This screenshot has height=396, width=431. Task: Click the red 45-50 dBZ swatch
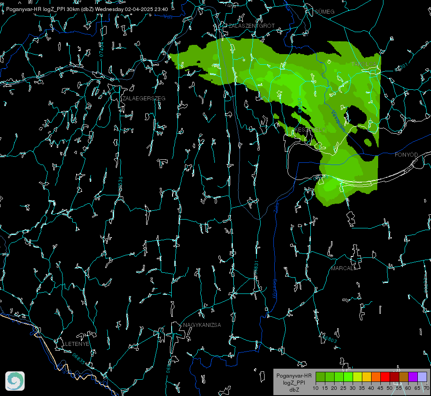(385, 377)
